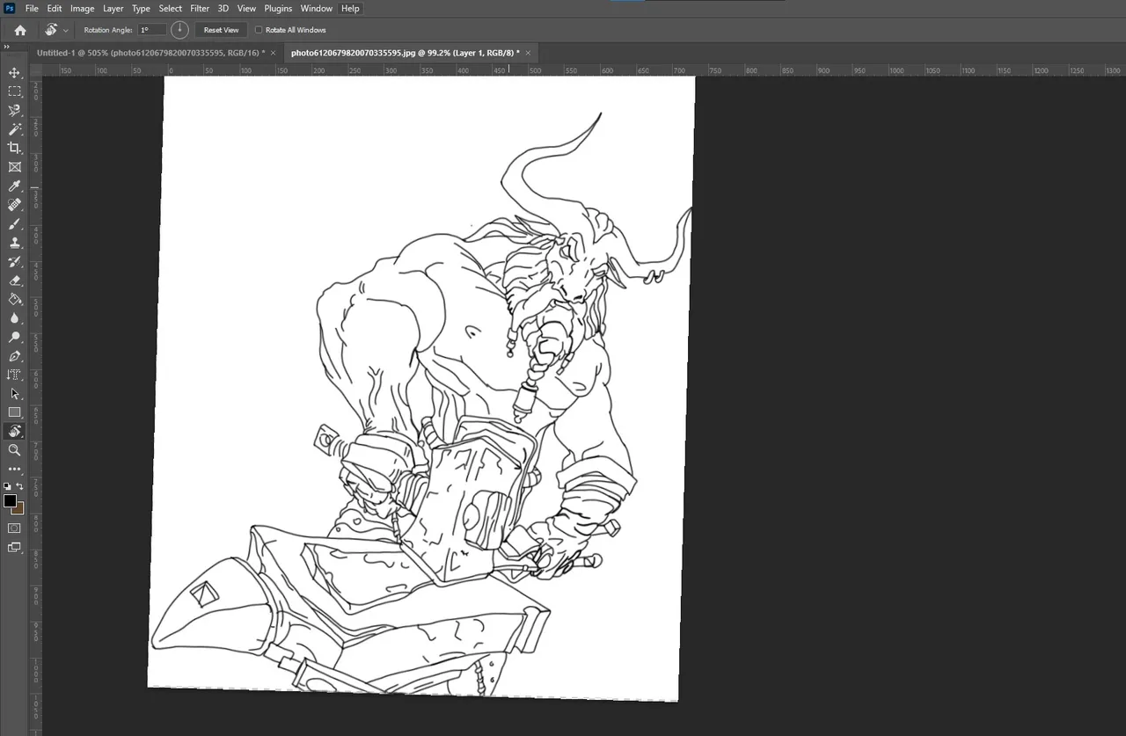Change the screen mode
The width and height of the screenshot is (1126, 736).
14,548
